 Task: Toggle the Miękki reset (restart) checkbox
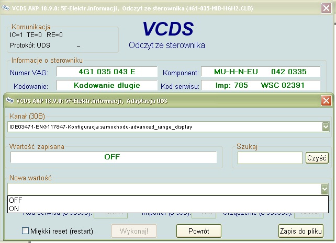[x=25, y=231]
